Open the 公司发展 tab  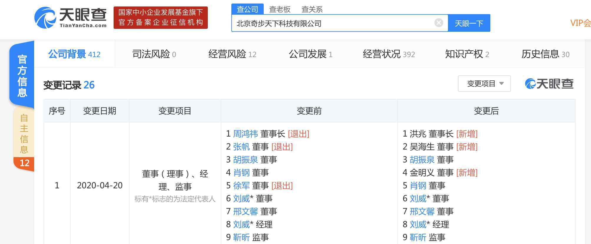coord(311,54)
